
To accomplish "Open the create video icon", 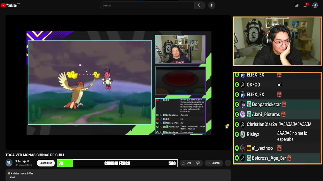I will click(297, 5).
